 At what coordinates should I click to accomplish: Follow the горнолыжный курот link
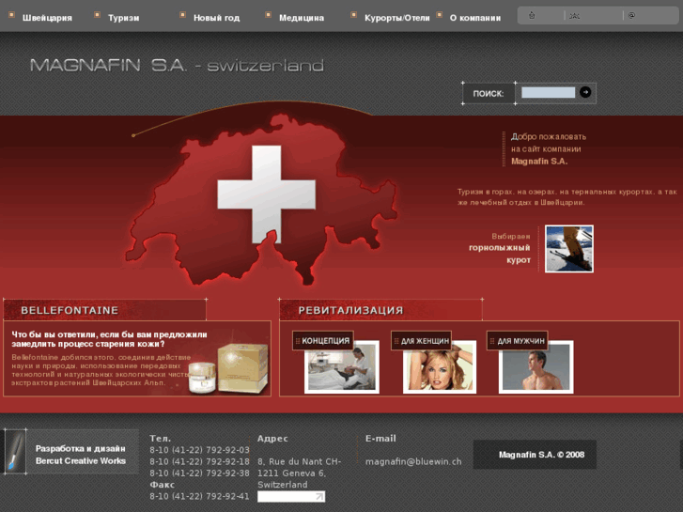point(500,254)
